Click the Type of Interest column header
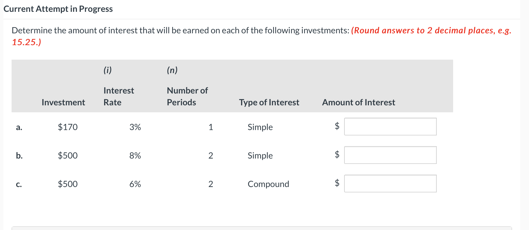 pos(269,102)
